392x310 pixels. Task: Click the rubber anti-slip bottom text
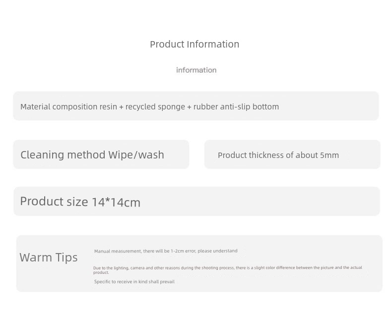(x=236, y=106)
